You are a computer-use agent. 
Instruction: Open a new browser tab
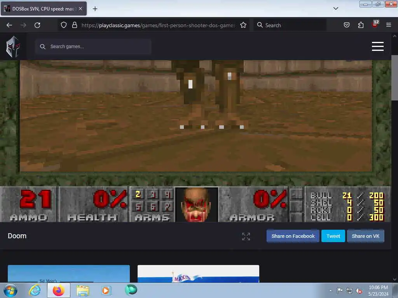tap(95, 9)
